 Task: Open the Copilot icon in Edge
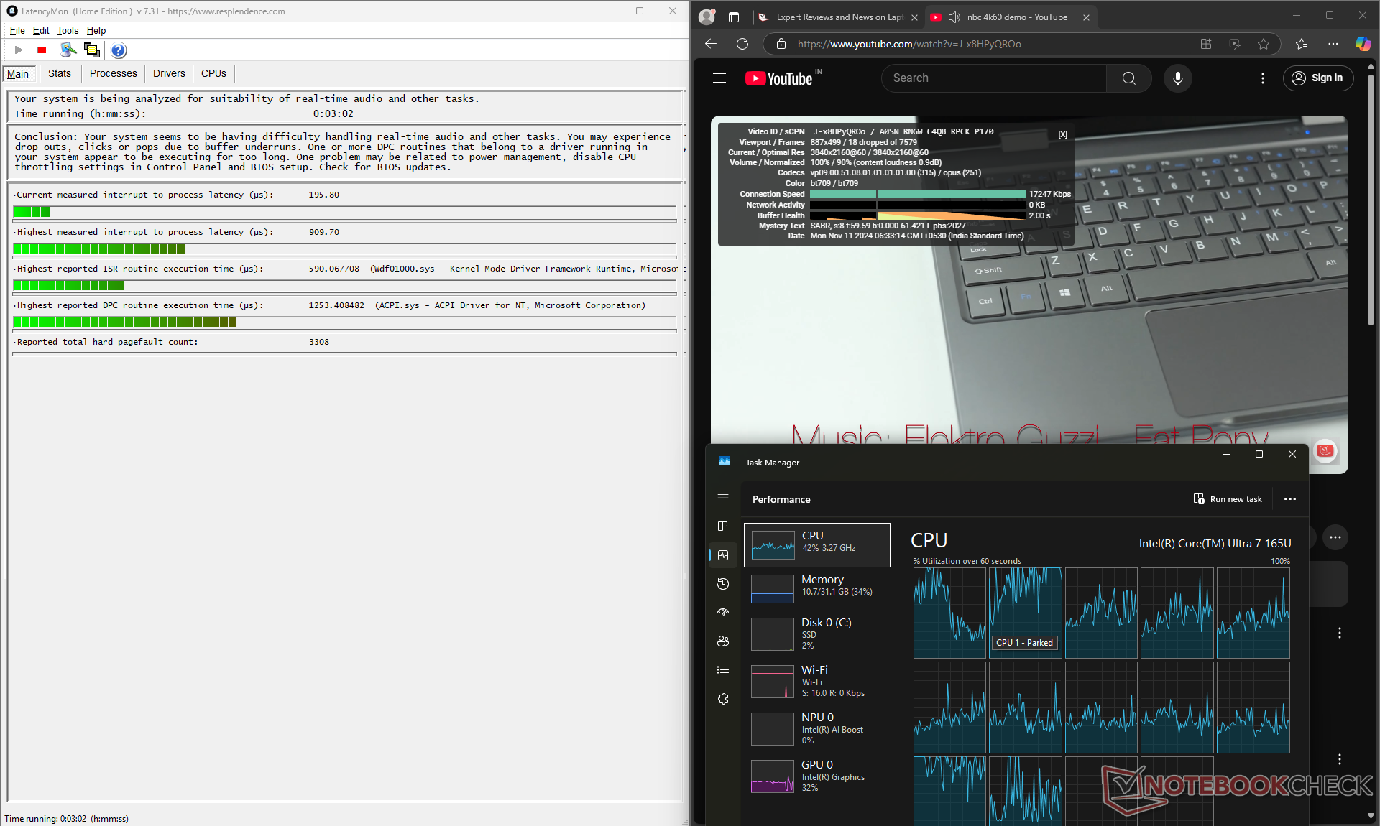pyautogui.click(x=1363, y=44)
